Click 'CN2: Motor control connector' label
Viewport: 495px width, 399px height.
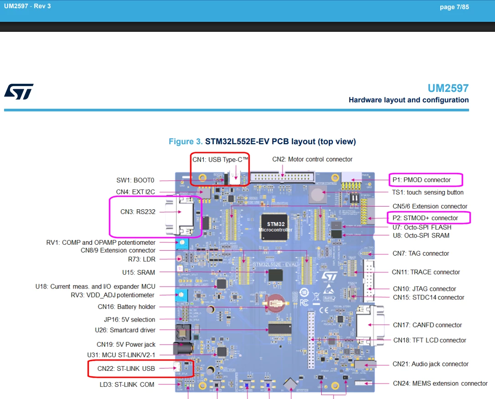click(x=312, y=159)
